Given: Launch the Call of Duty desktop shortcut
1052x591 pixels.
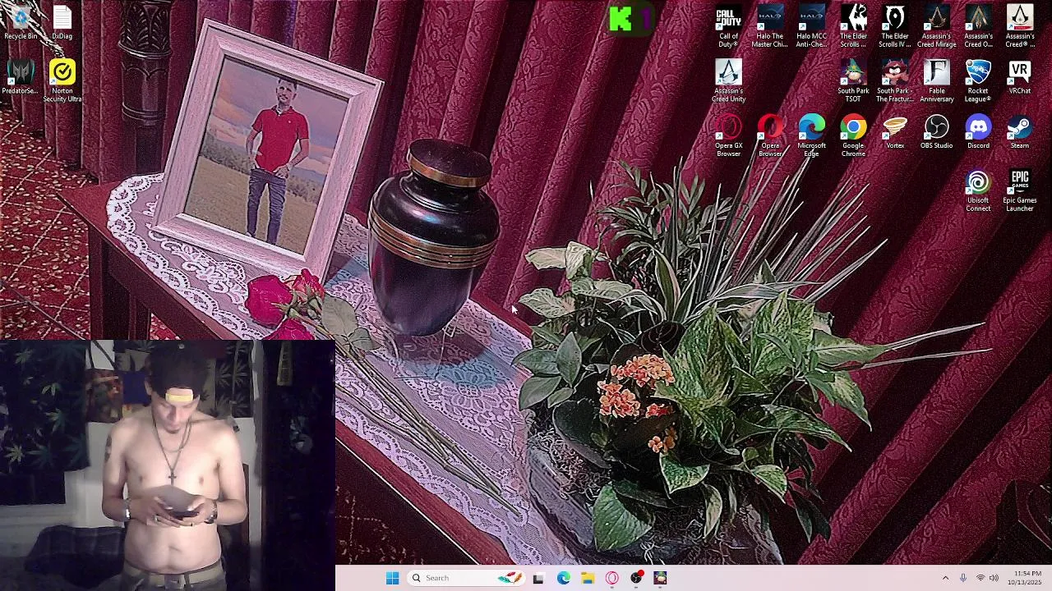Looking at the screenshot, I should 728,26.
